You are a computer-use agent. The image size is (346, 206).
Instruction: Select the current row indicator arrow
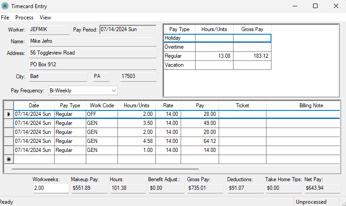tap(9, 114)
